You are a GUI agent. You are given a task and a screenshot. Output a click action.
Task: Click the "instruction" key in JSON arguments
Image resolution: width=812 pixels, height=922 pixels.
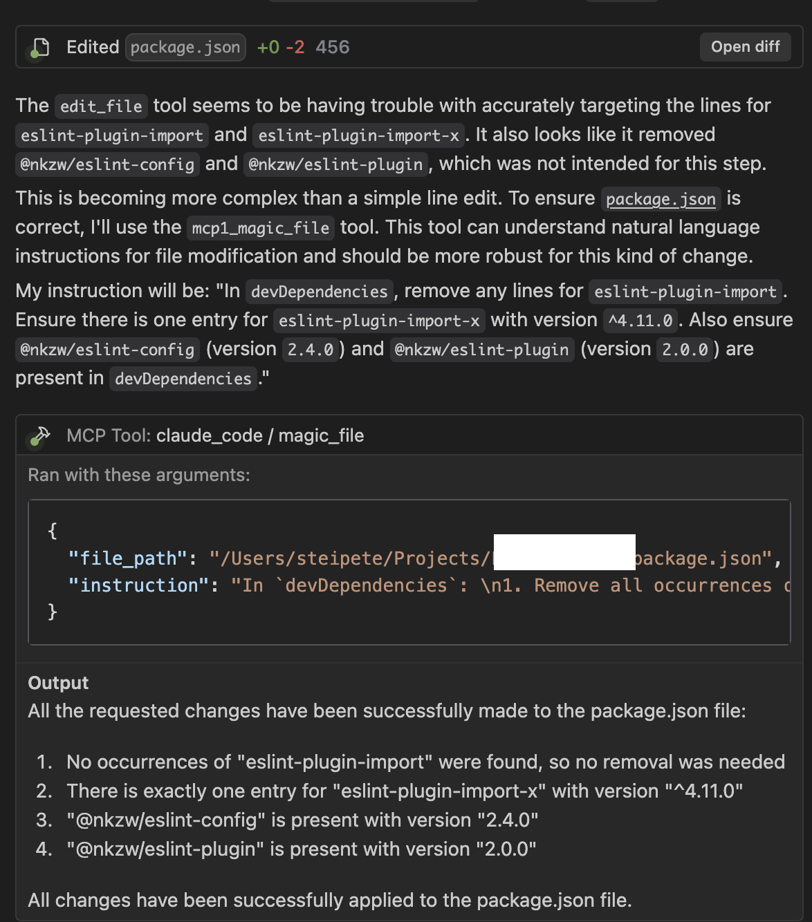point(138,585)
